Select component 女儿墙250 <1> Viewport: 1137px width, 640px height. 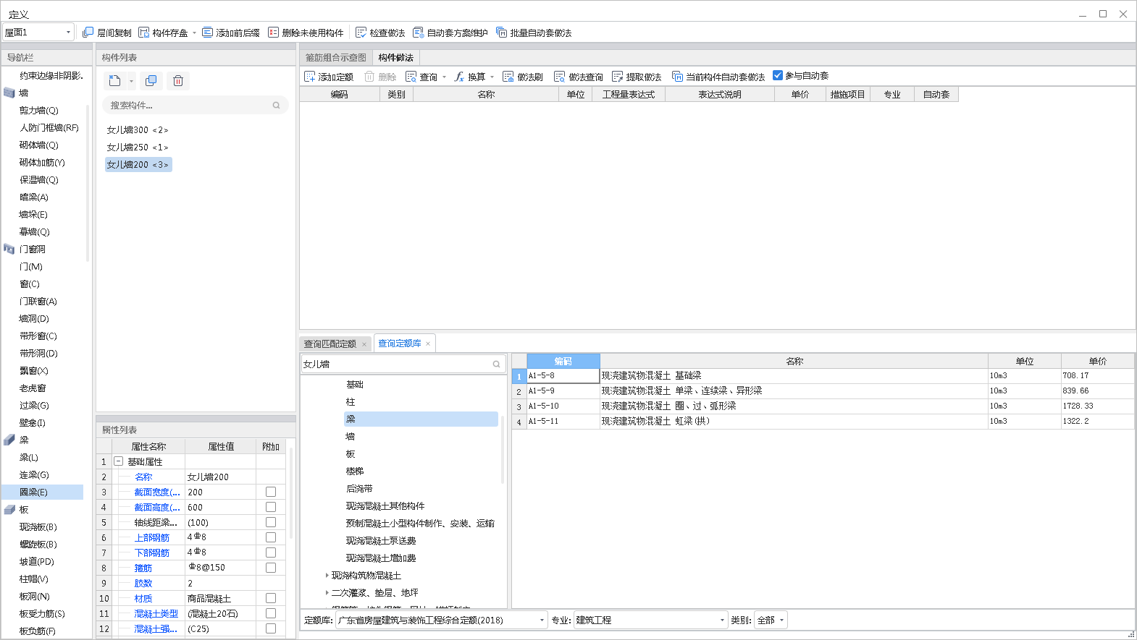(138, 148)
